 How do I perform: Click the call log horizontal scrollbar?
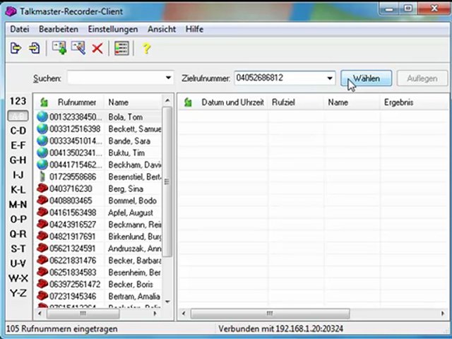pos(311,314)
